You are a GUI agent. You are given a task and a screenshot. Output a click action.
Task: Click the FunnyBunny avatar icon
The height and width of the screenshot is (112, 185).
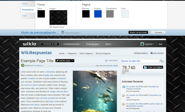click(23, 65)
